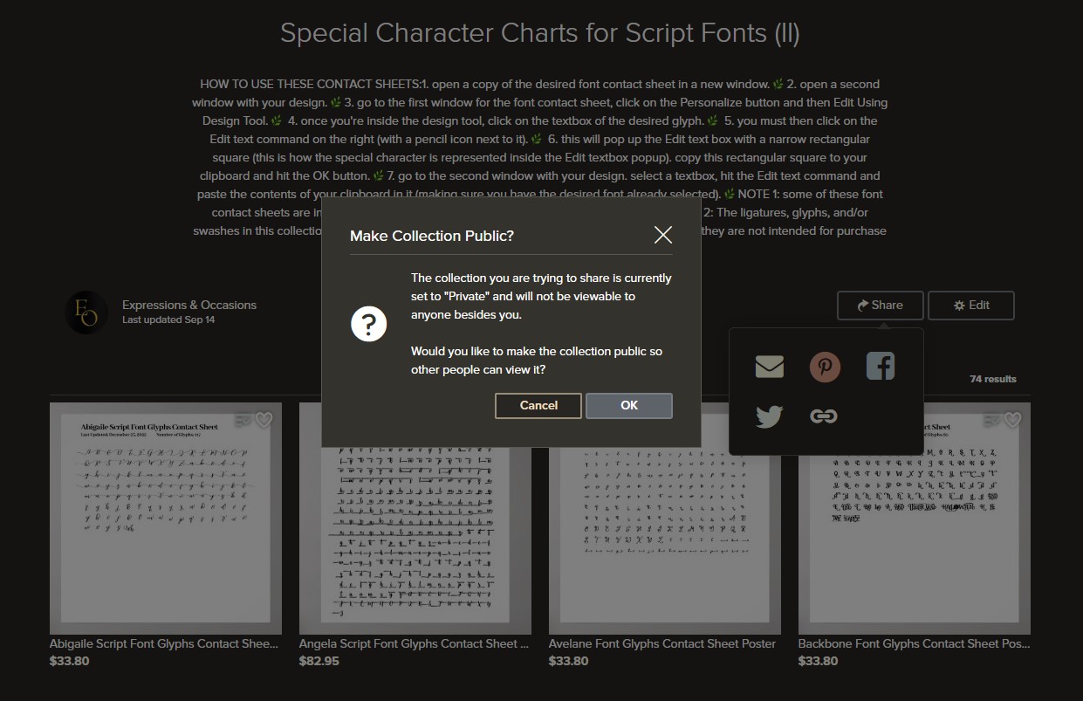Copy collection link via chain icon

[x=824, y=416]
